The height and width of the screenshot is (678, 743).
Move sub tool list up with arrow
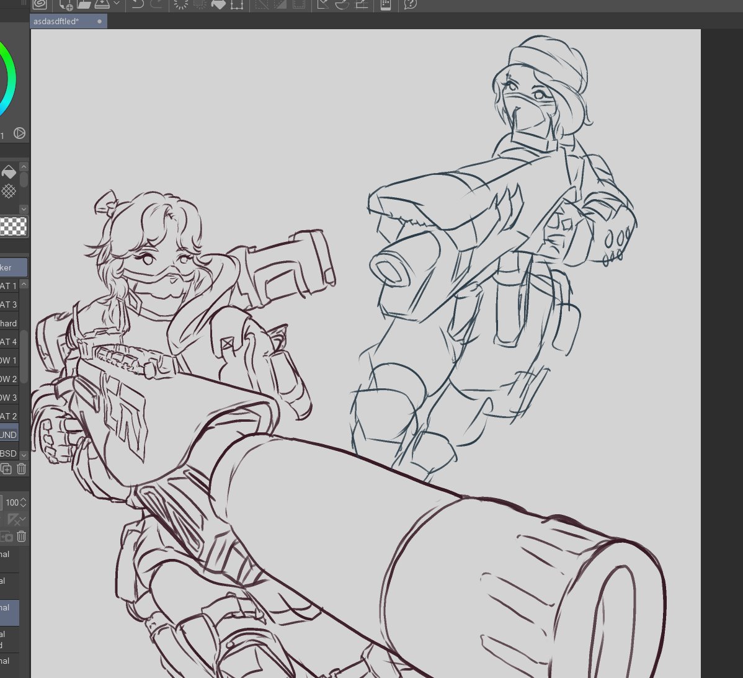[24, 284]
